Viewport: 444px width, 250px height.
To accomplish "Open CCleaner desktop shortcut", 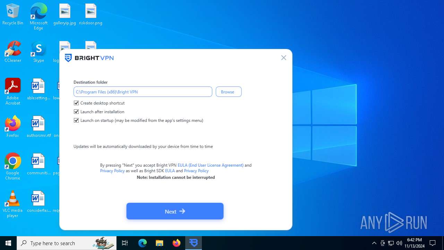I will pyautogui.click(x=13, y=52).
